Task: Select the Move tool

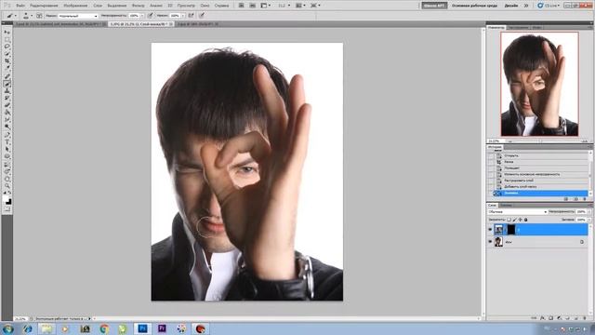Action: 7,32
